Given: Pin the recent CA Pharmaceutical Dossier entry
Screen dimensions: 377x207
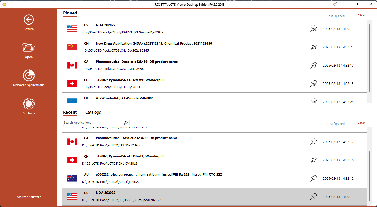Looking at the screenshot, I should pos(313,142).
